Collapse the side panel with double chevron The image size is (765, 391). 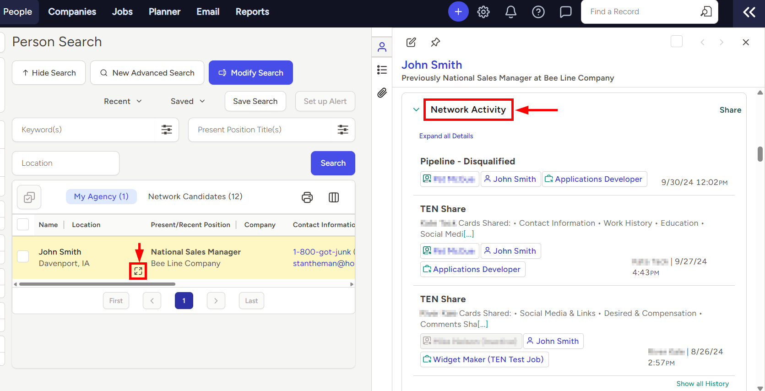click(749, 12)
